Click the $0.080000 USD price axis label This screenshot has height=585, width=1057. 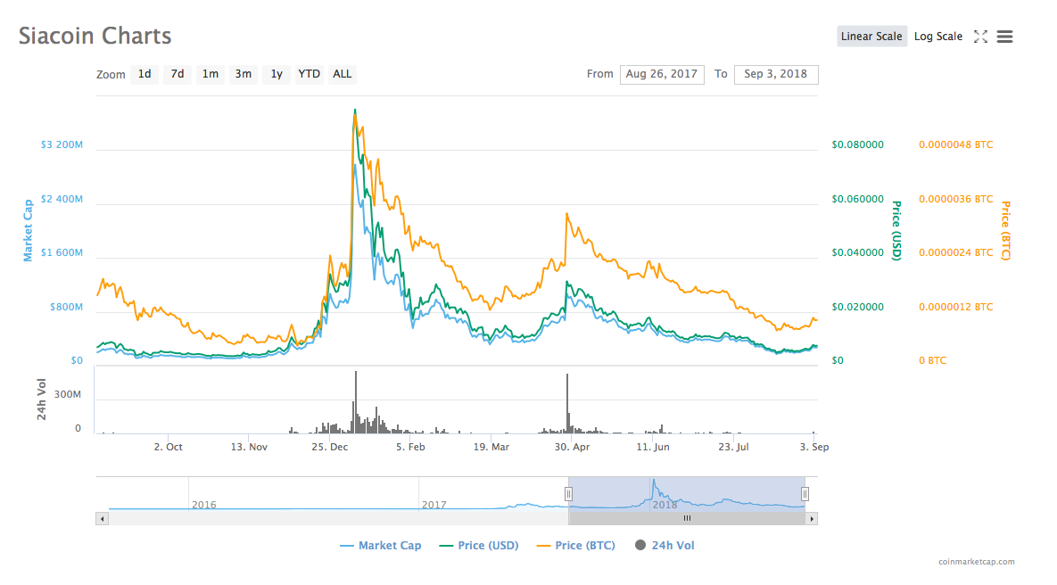pyautogui.click(x=857, y=144)
